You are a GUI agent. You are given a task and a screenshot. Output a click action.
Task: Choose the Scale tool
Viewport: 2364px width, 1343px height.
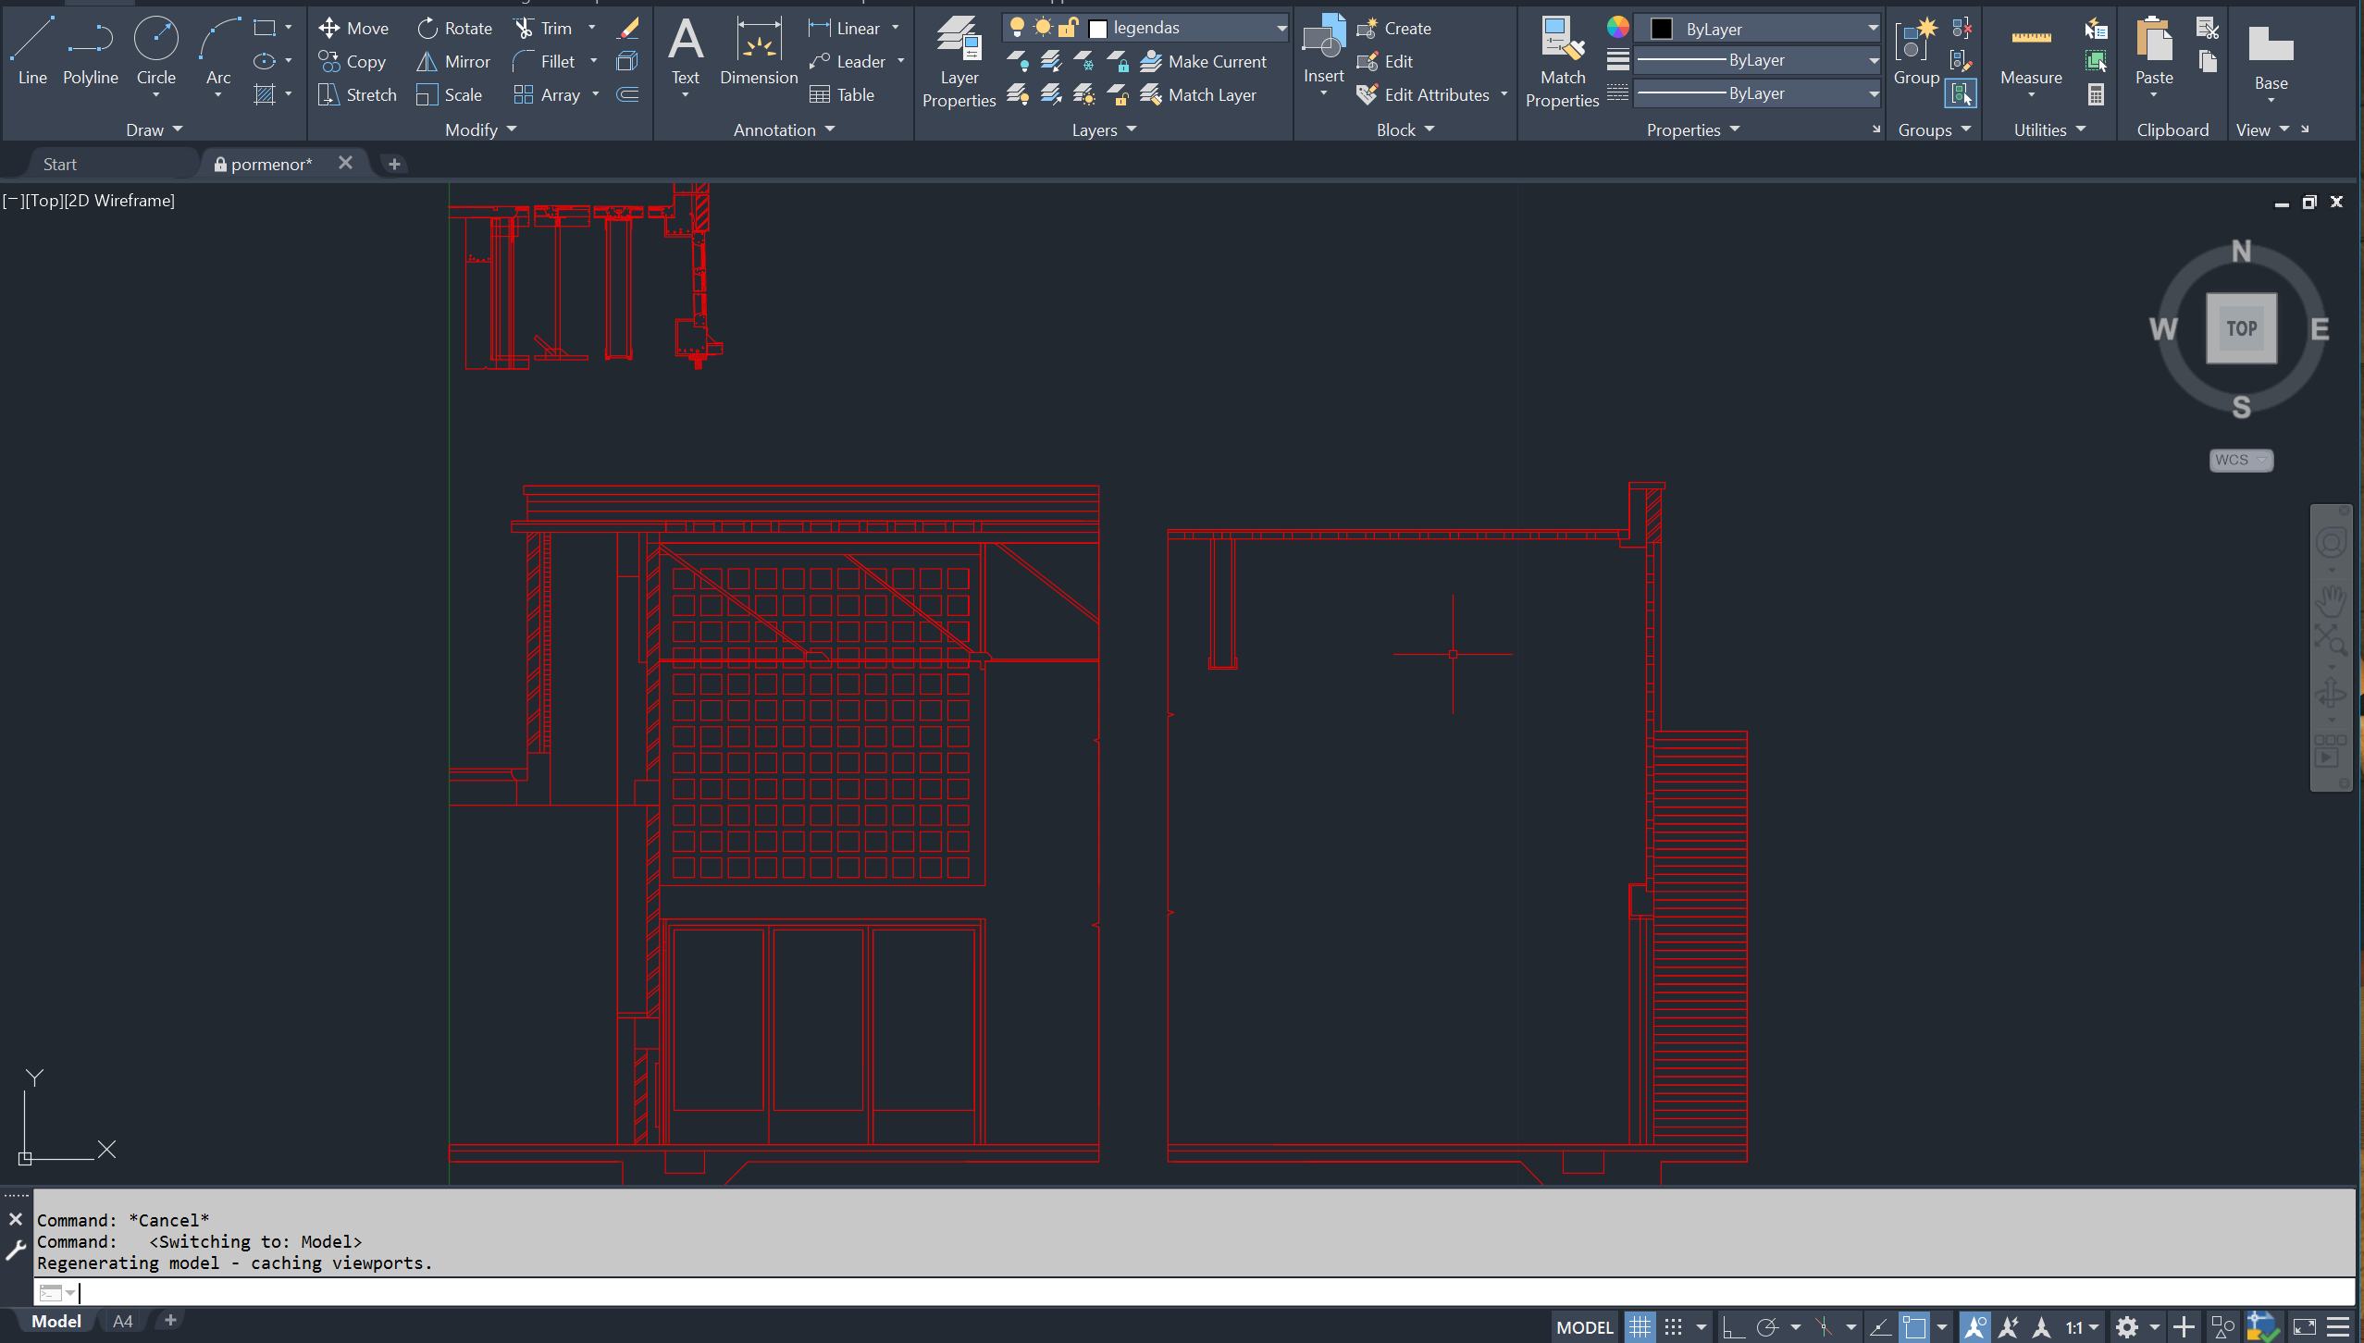[450, 94]
